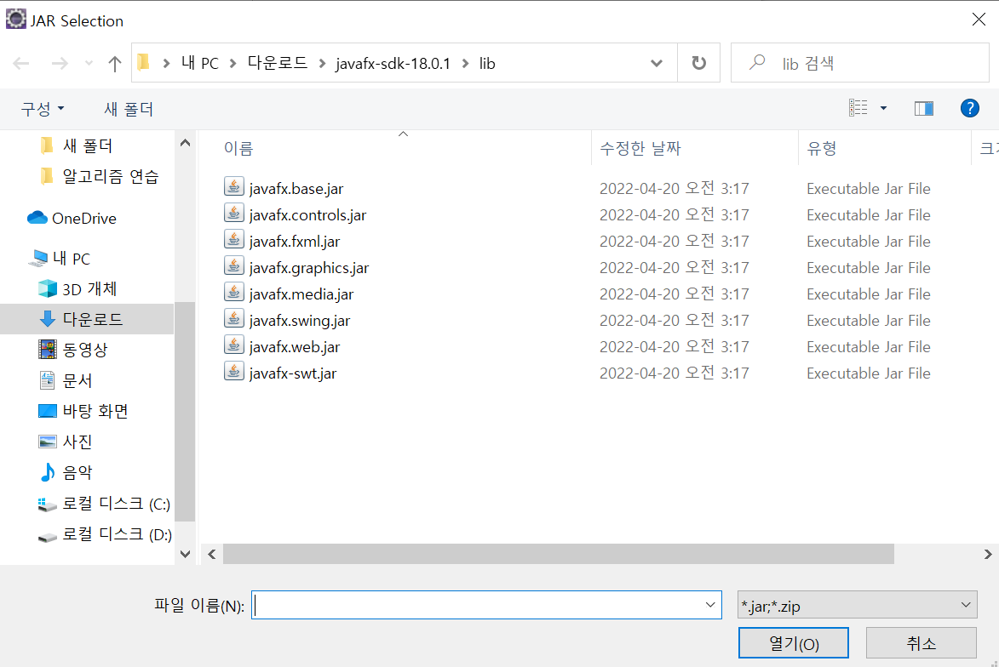This screenshot has height=667, width=999.
Task: Select javafx.base.jar file icon
Action: (234, 186)
